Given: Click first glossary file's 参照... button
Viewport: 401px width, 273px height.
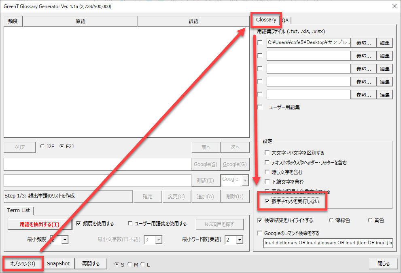Looking at the screenshot, I should click(363, 43).
